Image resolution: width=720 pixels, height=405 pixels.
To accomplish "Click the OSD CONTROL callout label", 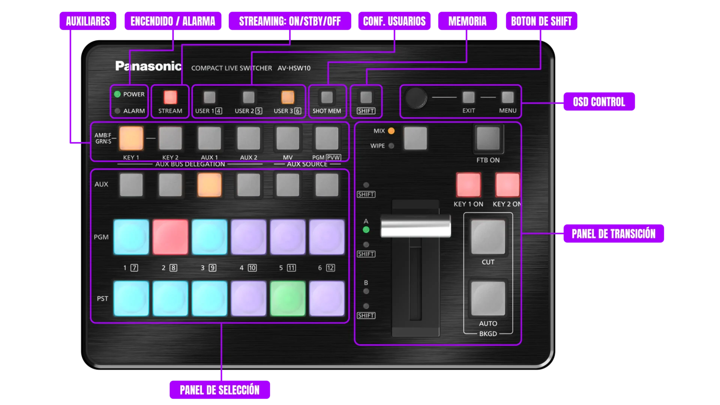I will click(x=599, y=102).
